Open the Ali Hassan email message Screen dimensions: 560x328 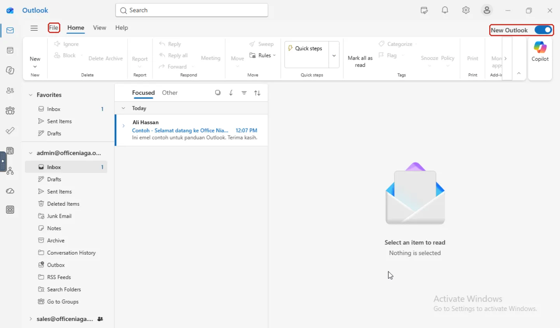pyautogui.click(x=192, y=130)
